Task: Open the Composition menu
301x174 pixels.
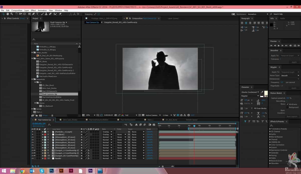Action: (17, 10)
